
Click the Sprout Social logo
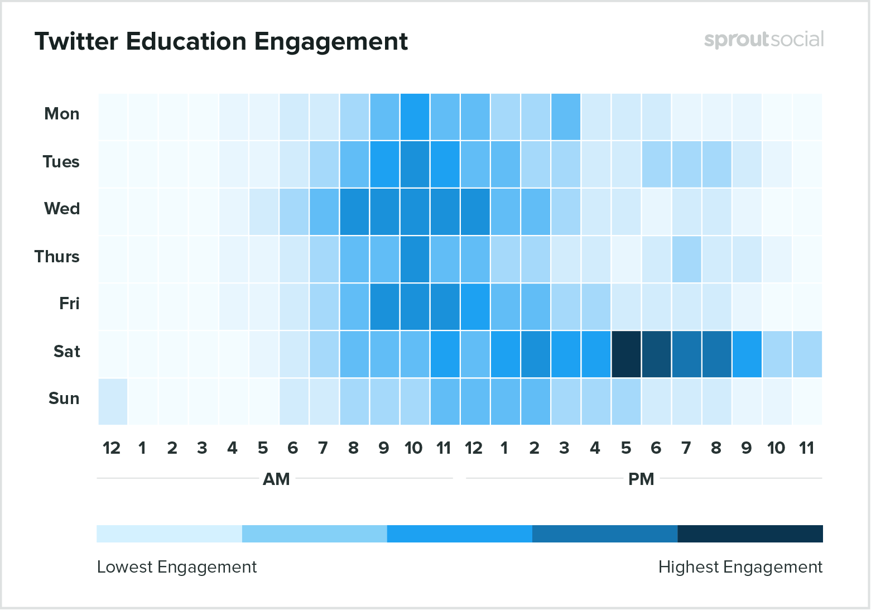tap(763, 40)
